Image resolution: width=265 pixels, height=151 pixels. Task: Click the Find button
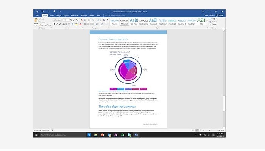click(212, 19)
